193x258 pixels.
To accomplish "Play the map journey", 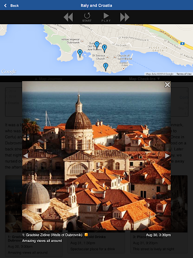I will tap(106, 17).
